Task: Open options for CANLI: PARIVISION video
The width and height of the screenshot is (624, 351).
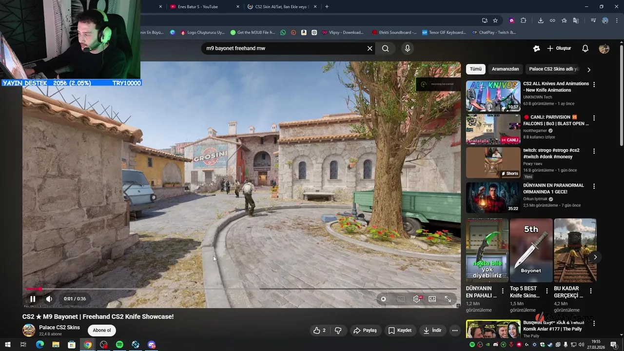Action: click(594, 118)
